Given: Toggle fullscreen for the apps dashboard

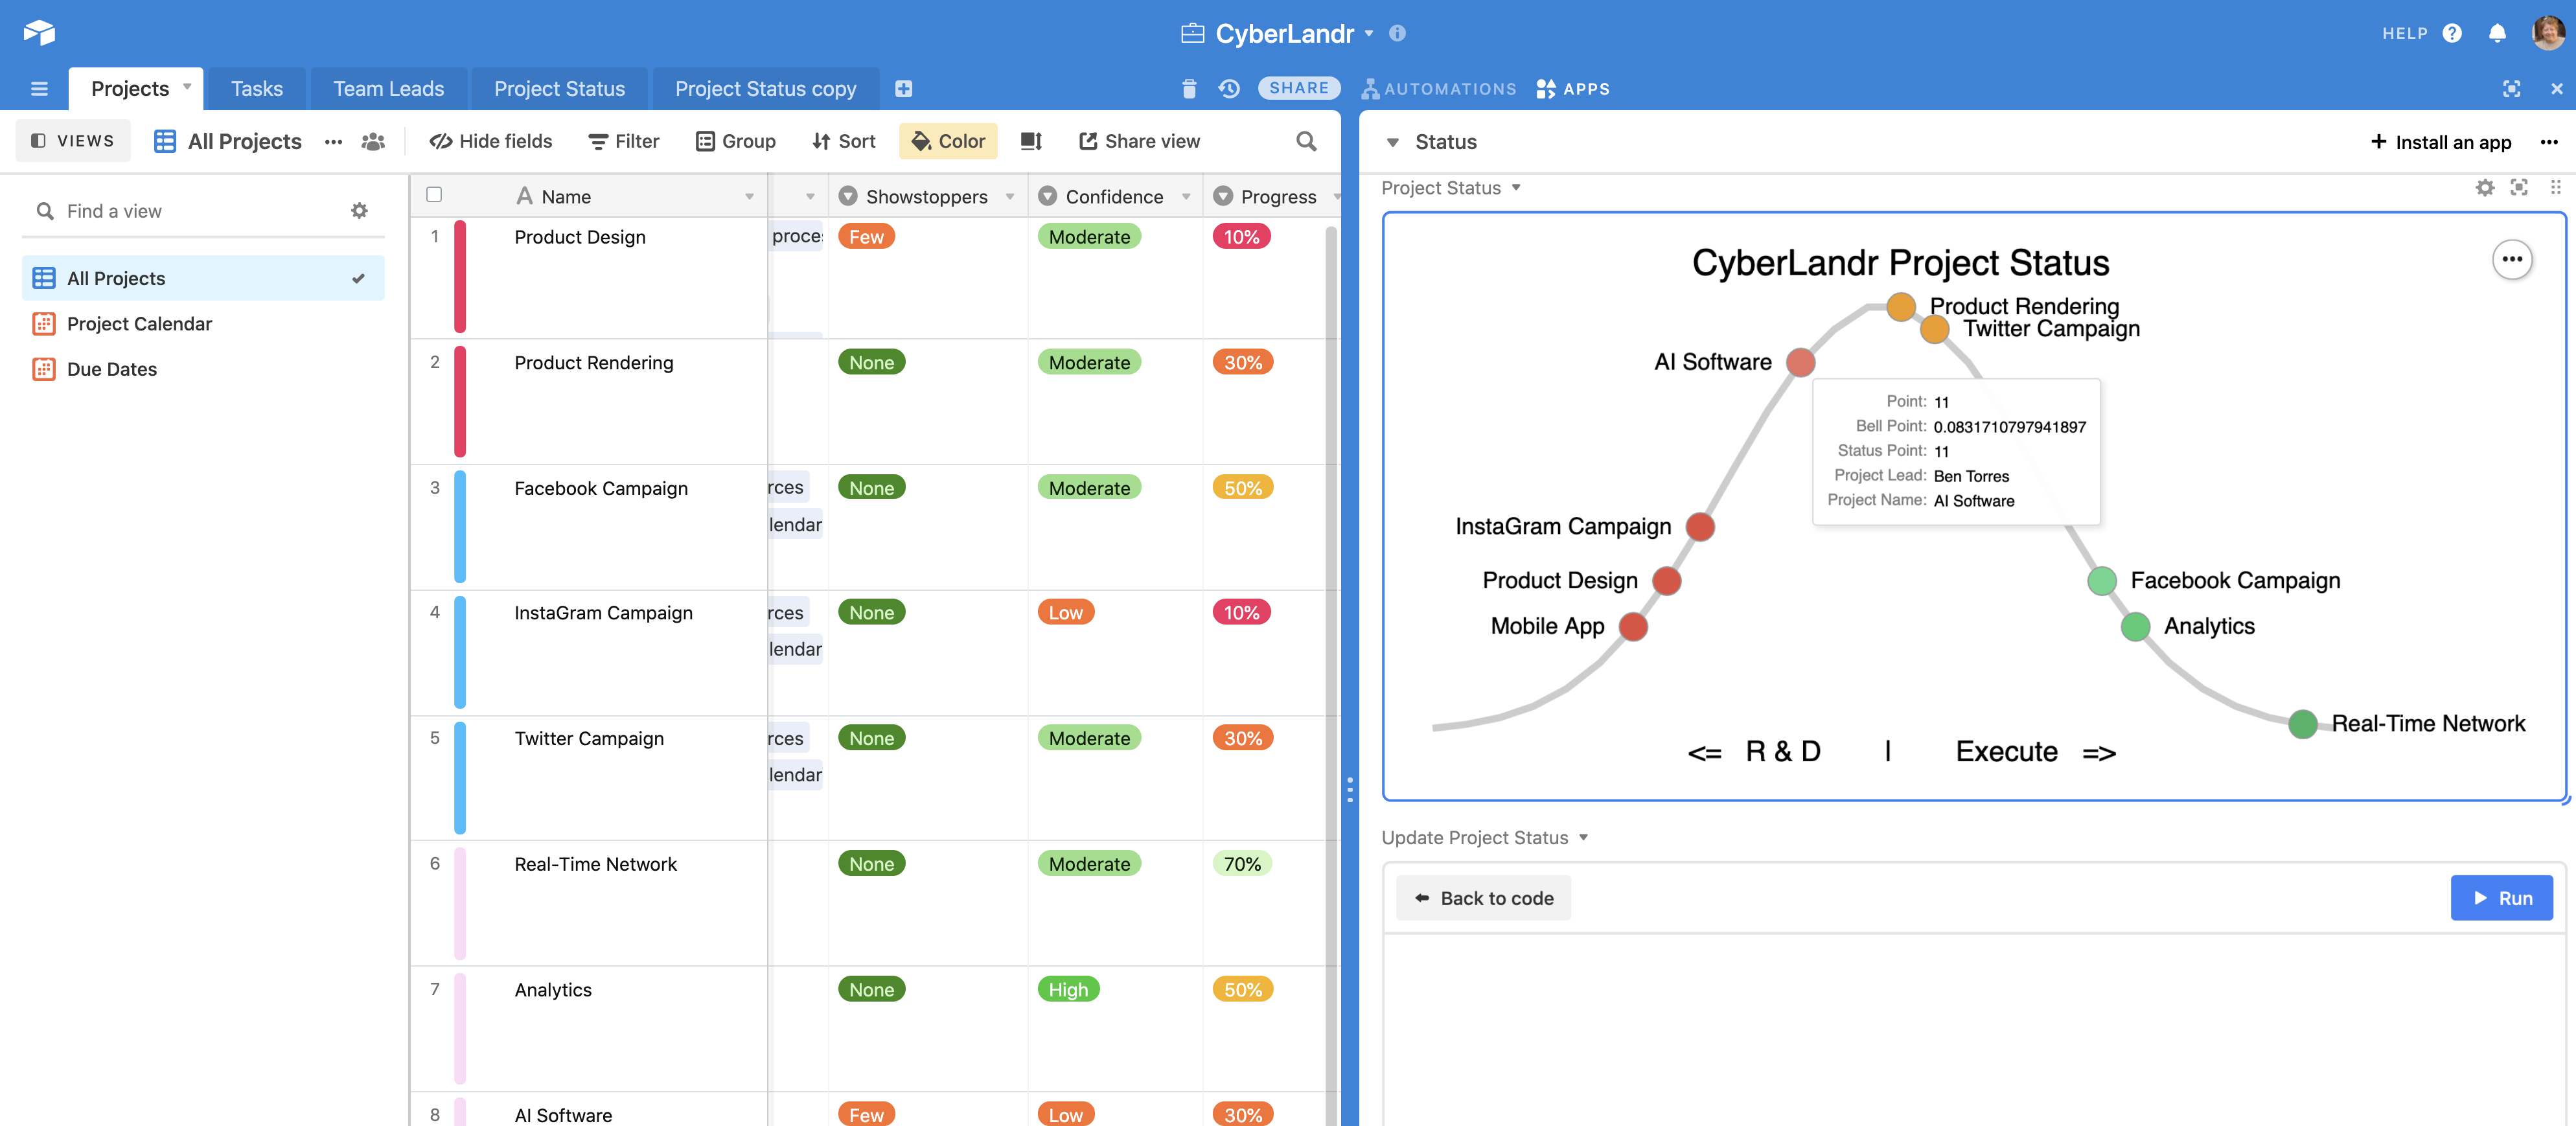Looking at the screenshot, I should [x=2511, y=89].
